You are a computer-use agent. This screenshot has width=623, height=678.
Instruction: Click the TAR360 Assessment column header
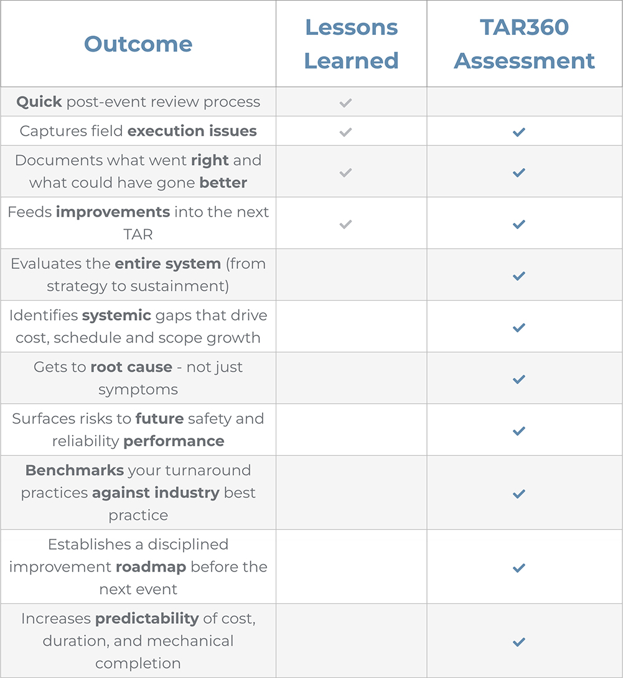coord(524,44)
